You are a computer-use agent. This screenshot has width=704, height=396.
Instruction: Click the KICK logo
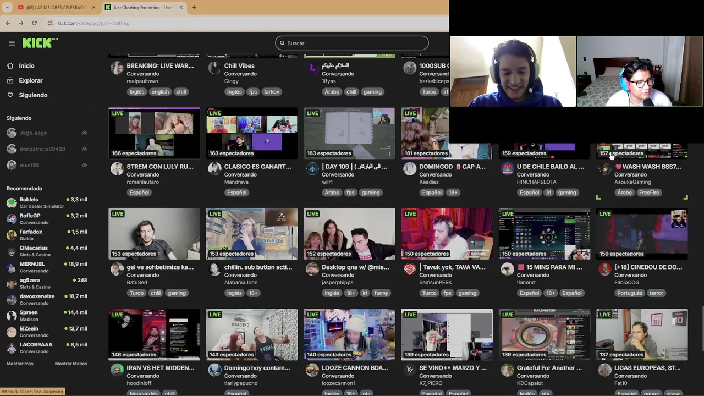40,43
